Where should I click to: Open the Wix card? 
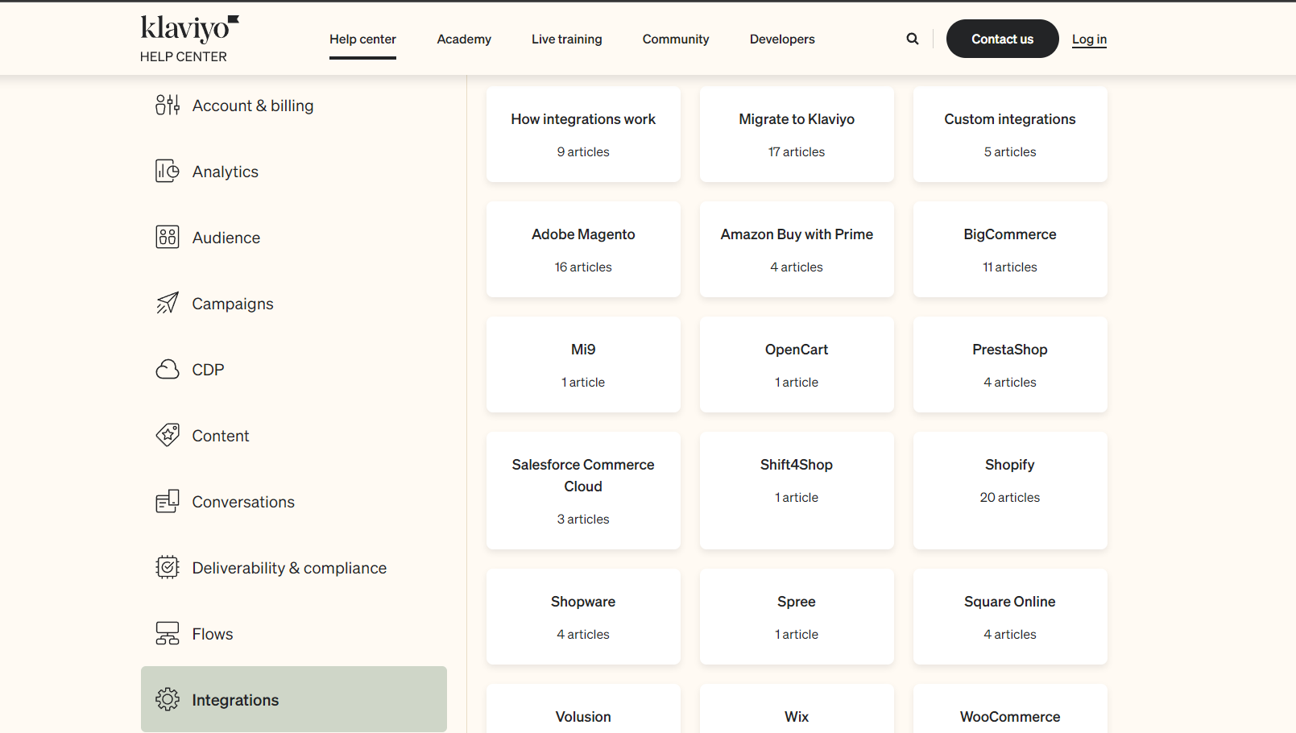(x=797, y=709)
